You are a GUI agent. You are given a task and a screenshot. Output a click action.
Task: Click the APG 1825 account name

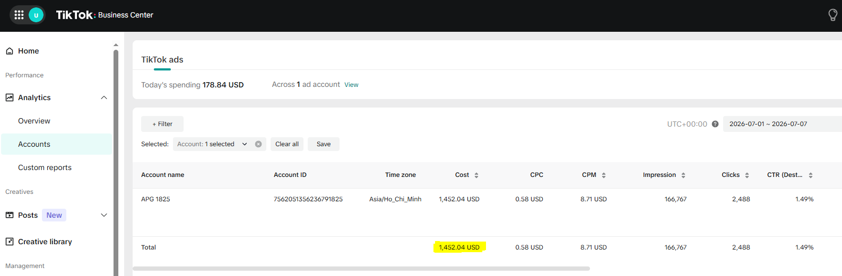(x=155, y=199)
